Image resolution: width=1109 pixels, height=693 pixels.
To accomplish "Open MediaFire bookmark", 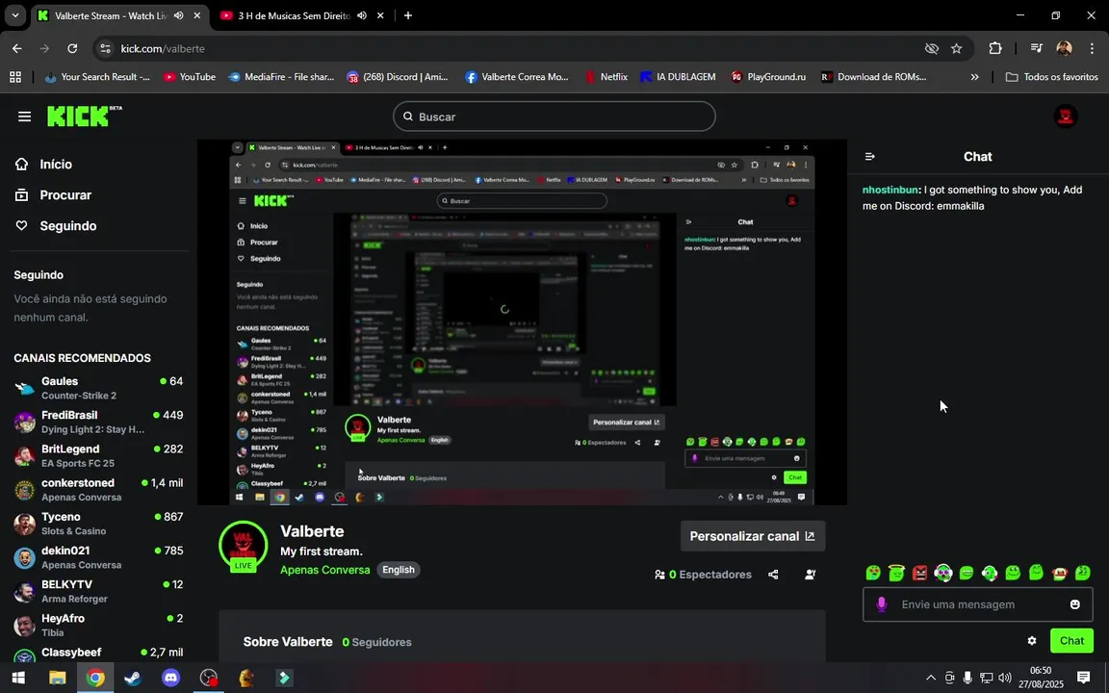I will tap(281, 76).
